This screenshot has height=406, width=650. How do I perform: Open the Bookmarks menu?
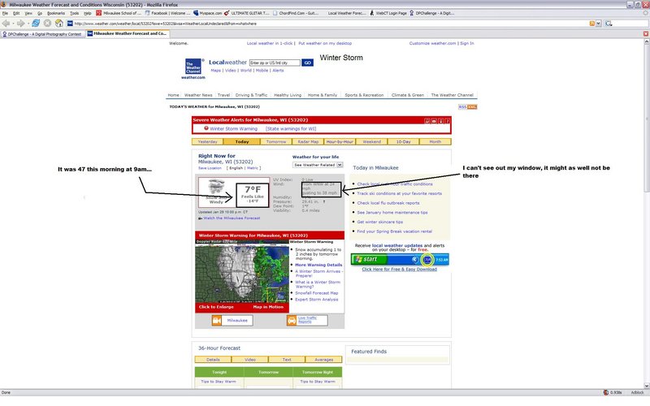[x=56, y=13]
